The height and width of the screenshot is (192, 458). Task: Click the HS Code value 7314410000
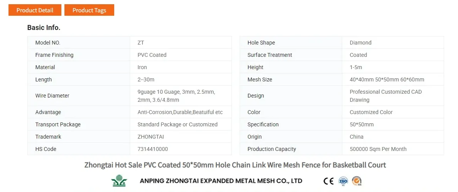click(153, 149)
